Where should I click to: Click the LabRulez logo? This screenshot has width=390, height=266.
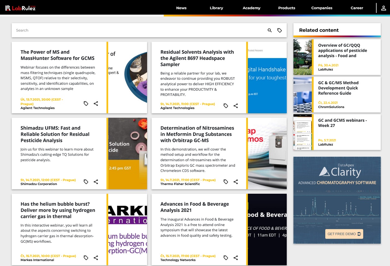point(21,8)
